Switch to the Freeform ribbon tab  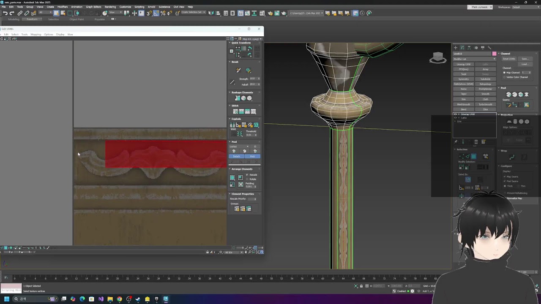(32, 19)
